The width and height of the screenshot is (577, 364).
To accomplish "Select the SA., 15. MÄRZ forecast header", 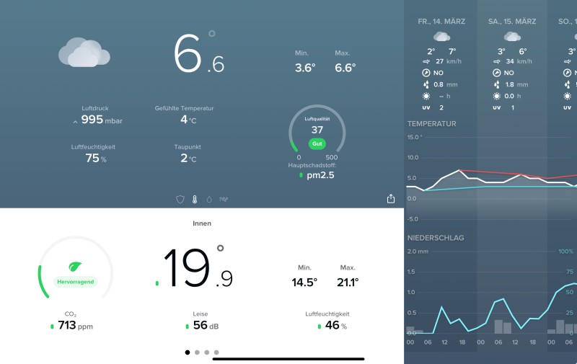I will pos(512,22).
